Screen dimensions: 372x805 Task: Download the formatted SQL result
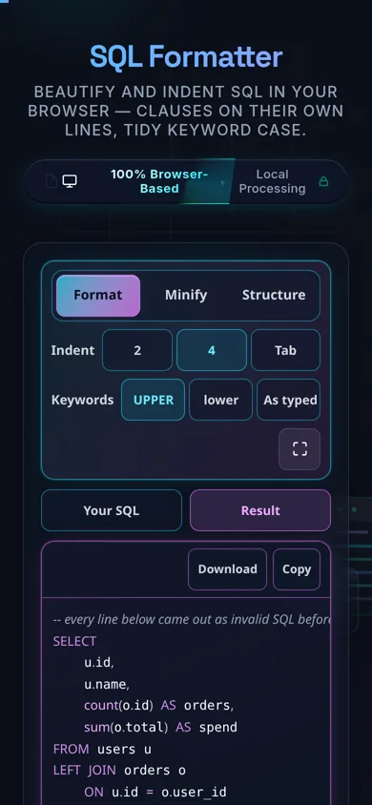click(x=227, y=569)
